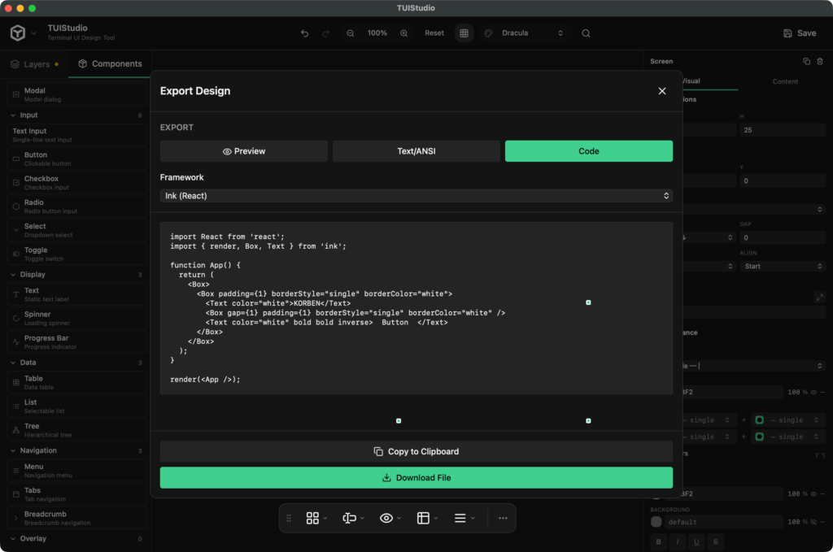
Task: Close the Export Design dialog
Action: (x=662, y=91)
